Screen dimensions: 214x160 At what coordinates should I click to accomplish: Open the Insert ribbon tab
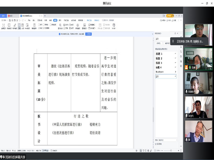(34, 20)
